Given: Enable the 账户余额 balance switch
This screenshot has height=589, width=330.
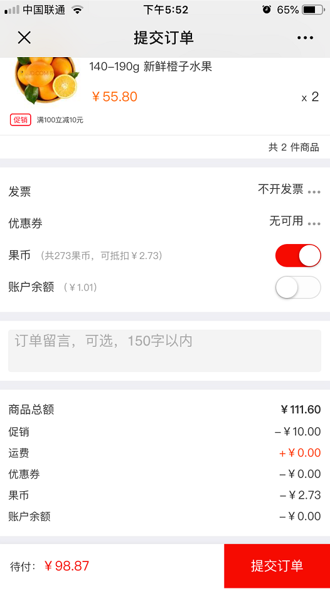Looking at the screenshot, I should (298, 287).
